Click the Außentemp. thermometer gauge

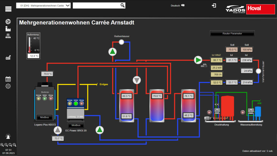(x=34, y=46)
